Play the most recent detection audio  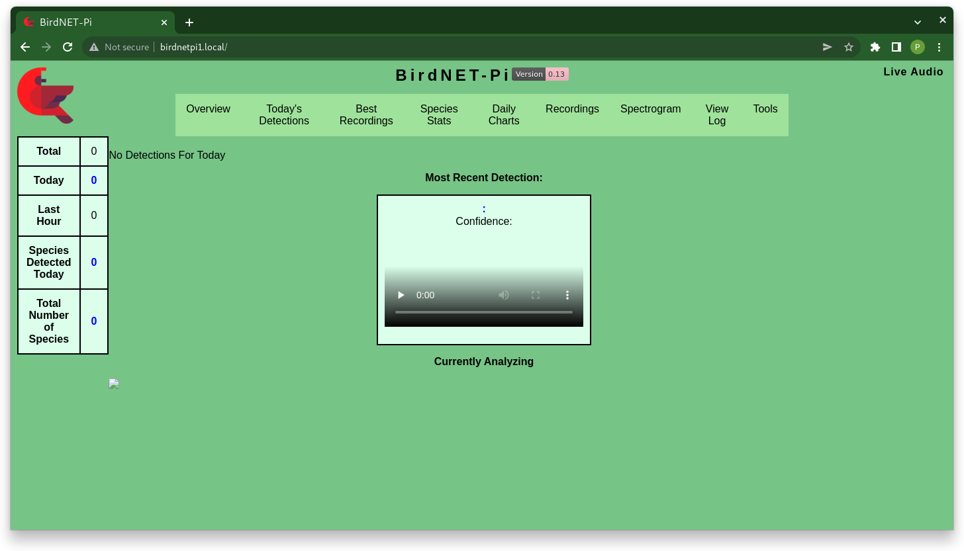[x=401, y=295]
